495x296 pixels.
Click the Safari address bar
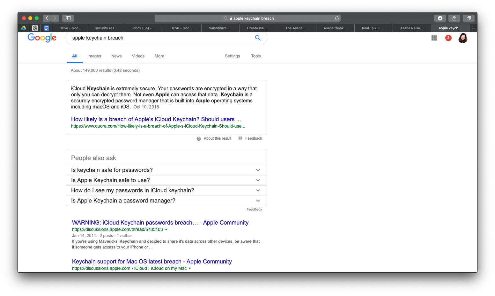[247, 18]
